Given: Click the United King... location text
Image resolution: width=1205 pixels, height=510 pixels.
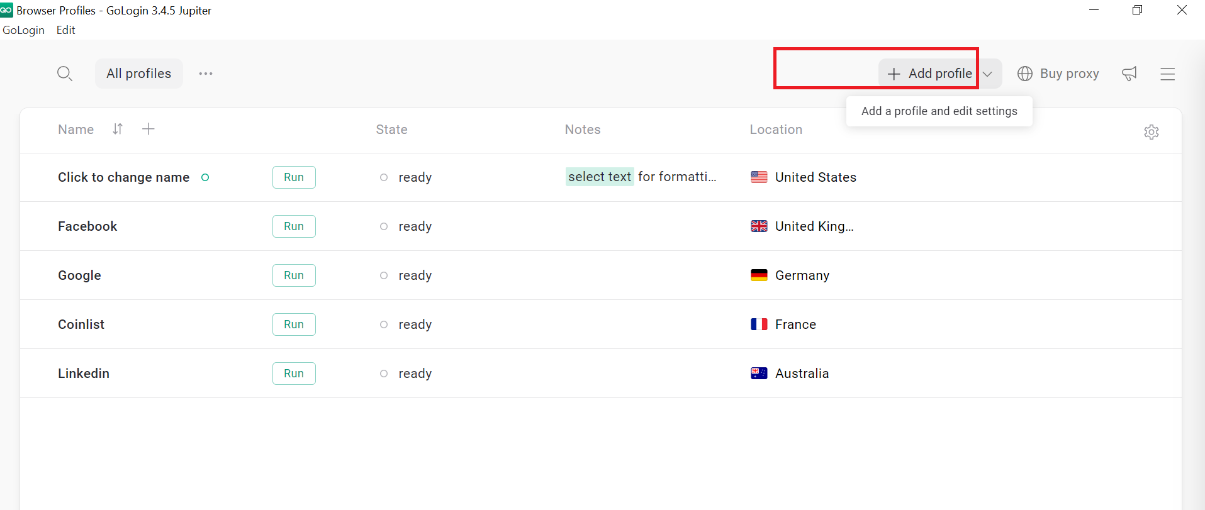Looking at the screenshot, I should 814,226.
